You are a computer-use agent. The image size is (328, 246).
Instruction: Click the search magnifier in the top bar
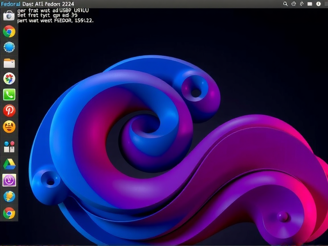click(285, 4)
